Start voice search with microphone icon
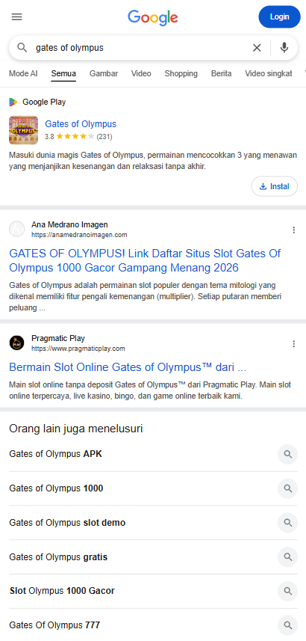Viewport: 306px width, 641px height. [x=284, y=48]
